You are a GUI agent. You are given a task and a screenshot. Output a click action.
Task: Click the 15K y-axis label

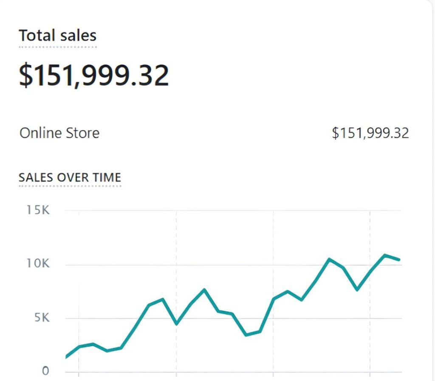(37, 210)
